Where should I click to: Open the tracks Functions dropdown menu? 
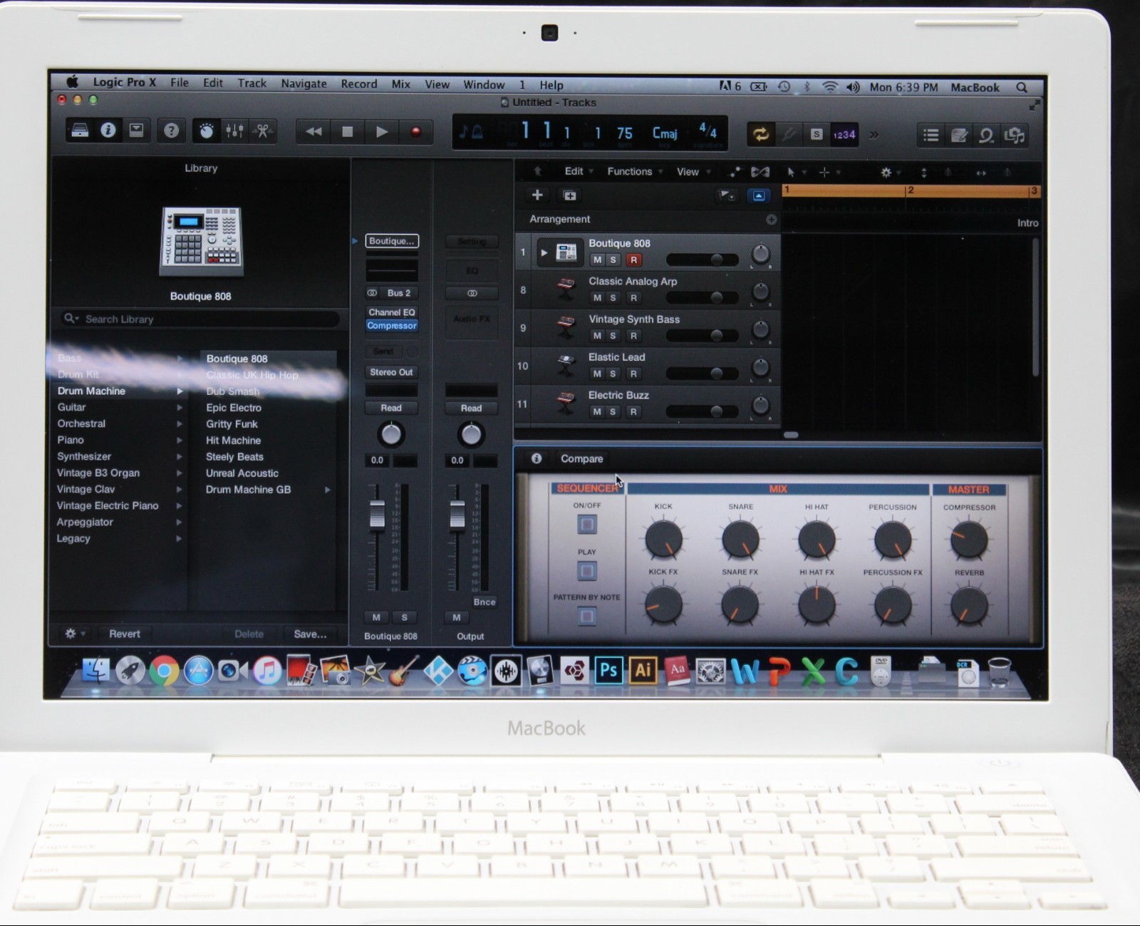click(635, 171)
